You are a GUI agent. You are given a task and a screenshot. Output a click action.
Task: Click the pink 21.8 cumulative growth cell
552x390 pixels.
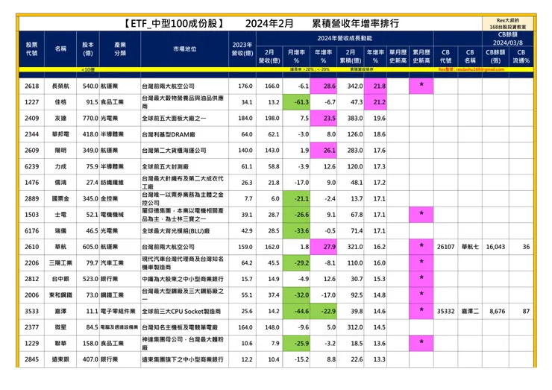click(376, 87)
